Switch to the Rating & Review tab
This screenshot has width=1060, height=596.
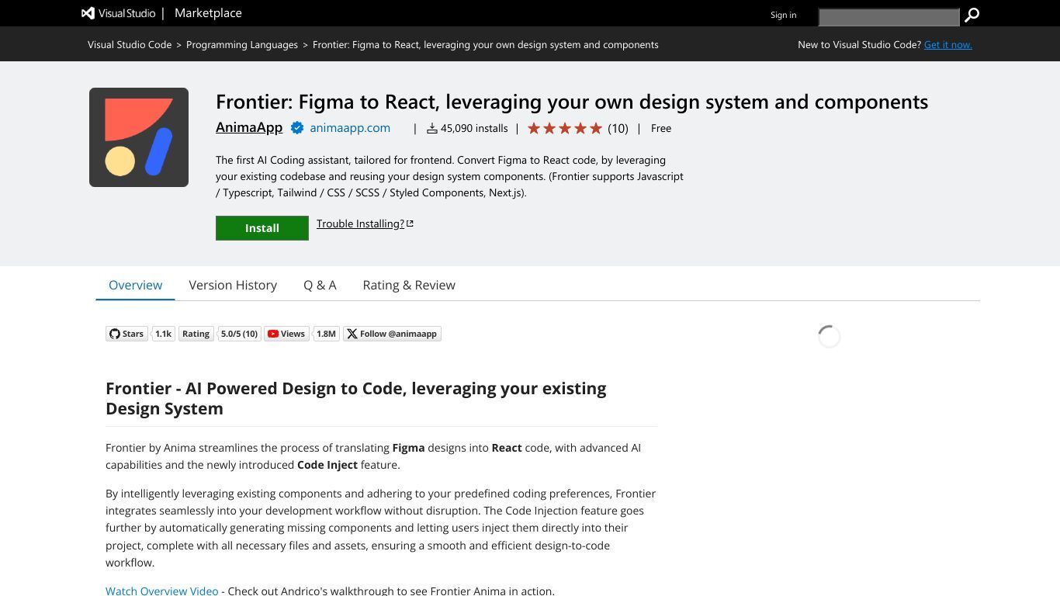pyautogui.click(x=409, y=285)
